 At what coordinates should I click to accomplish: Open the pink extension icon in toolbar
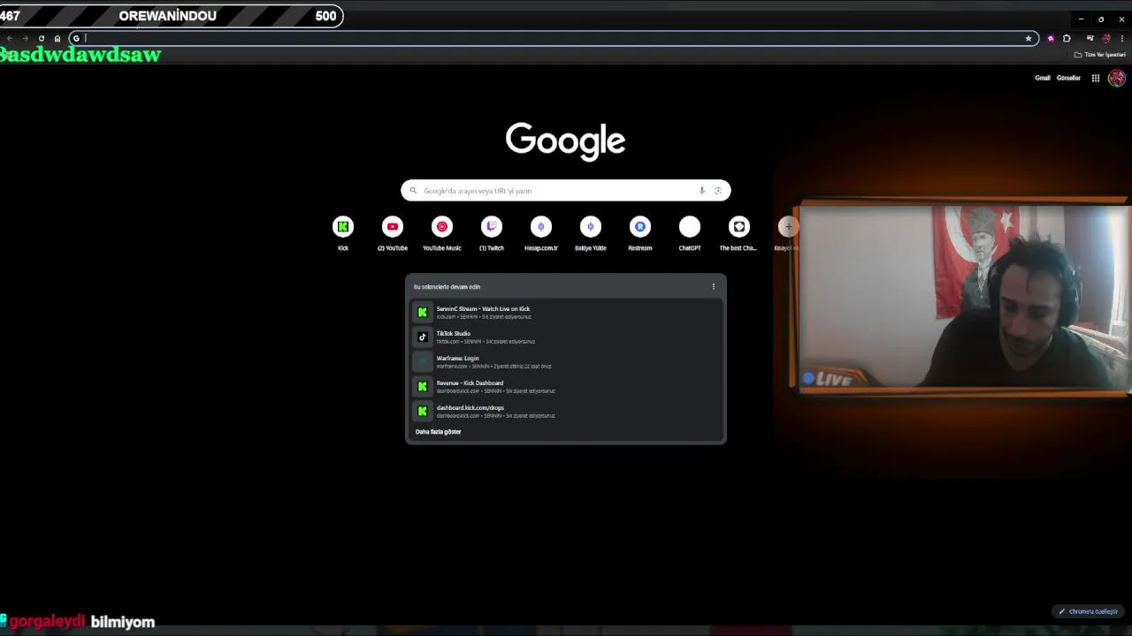pos(1051,38)
